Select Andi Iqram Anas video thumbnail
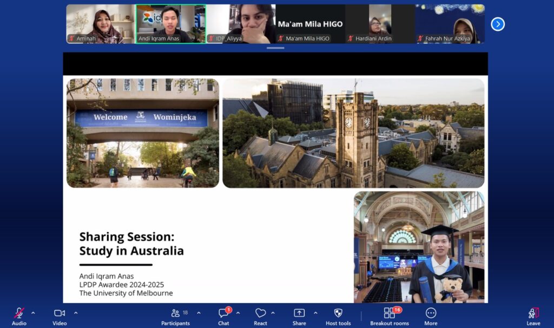 [171, 24]
